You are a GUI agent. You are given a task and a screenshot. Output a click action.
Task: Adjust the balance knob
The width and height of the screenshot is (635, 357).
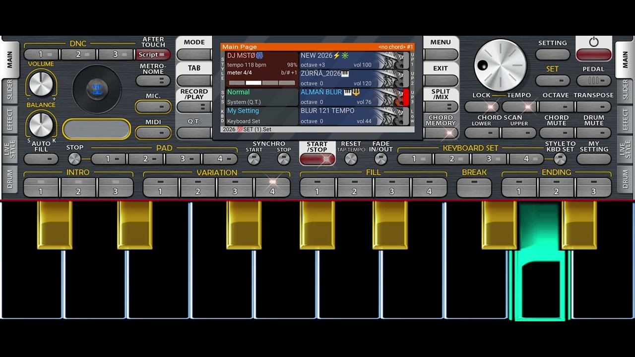[41, 124]
